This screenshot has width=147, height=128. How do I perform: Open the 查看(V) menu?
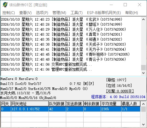pos(25,13)
